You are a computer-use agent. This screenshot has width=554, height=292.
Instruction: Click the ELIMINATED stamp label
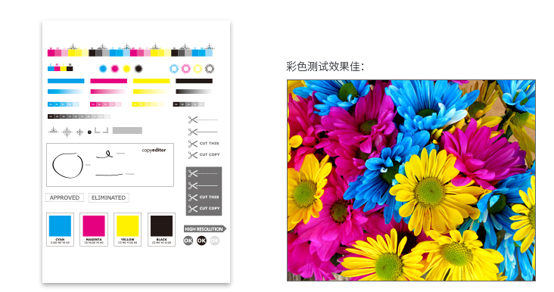coord(108,197)
